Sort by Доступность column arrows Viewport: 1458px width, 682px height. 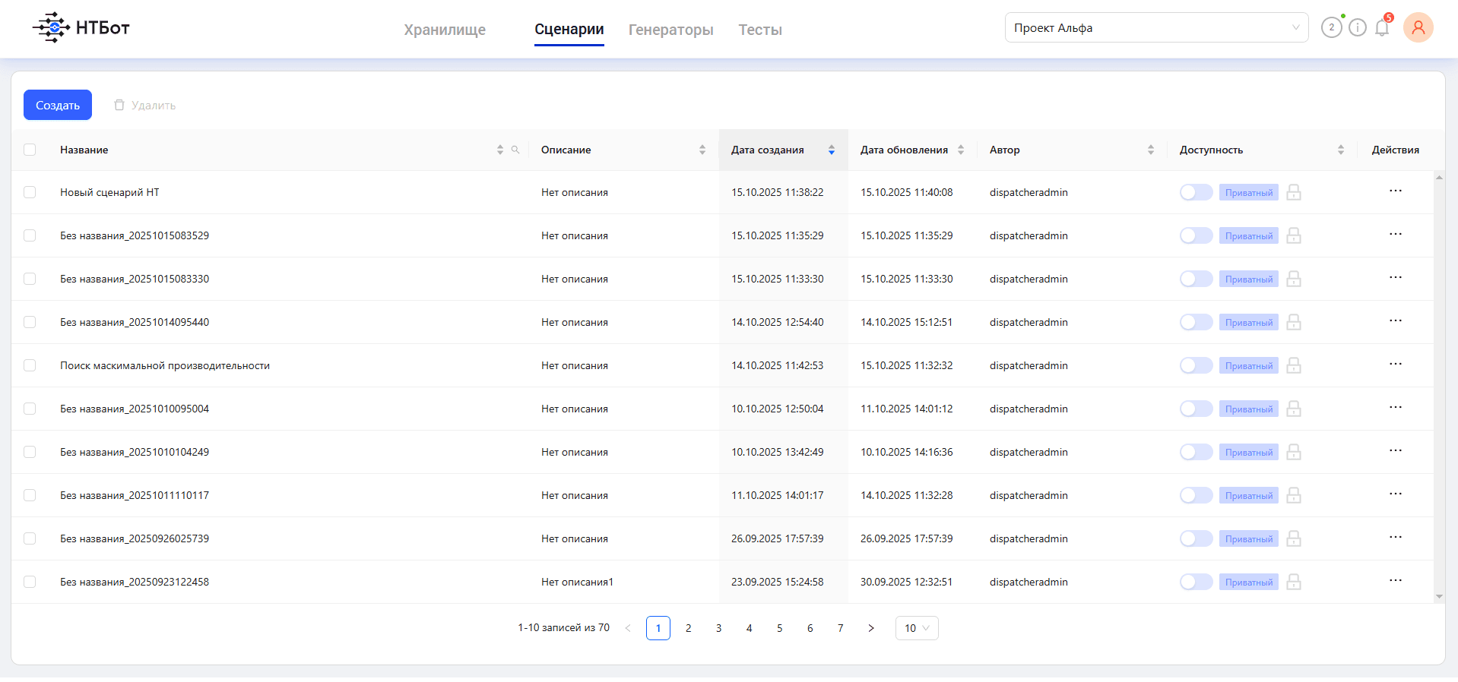click(1341, 150)
